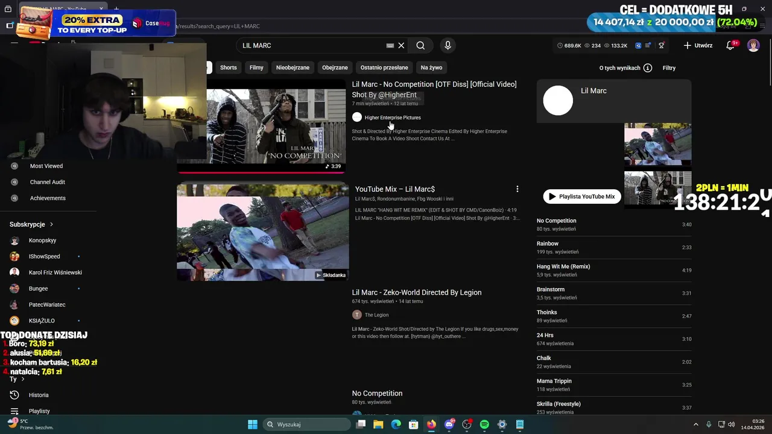Clear the LIL MARC search text
The height and width of the screenshot is (434, 772).
click(x=401, y=45)
